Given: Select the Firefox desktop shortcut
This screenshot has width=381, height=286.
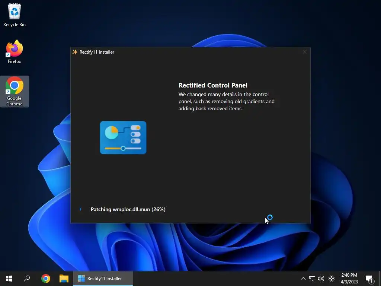Looking at the screenshot, I should [15, 51].
